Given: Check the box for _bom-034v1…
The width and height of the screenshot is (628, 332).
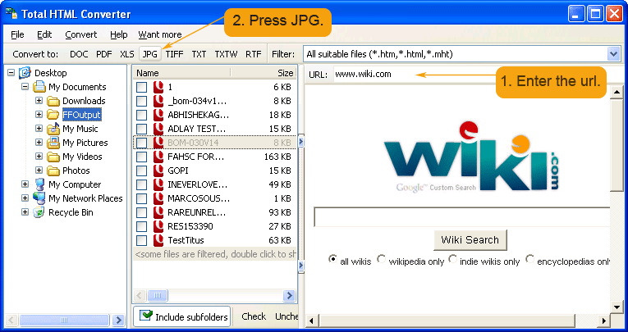Looking at the screenshot, I should [x=141, y=101].
